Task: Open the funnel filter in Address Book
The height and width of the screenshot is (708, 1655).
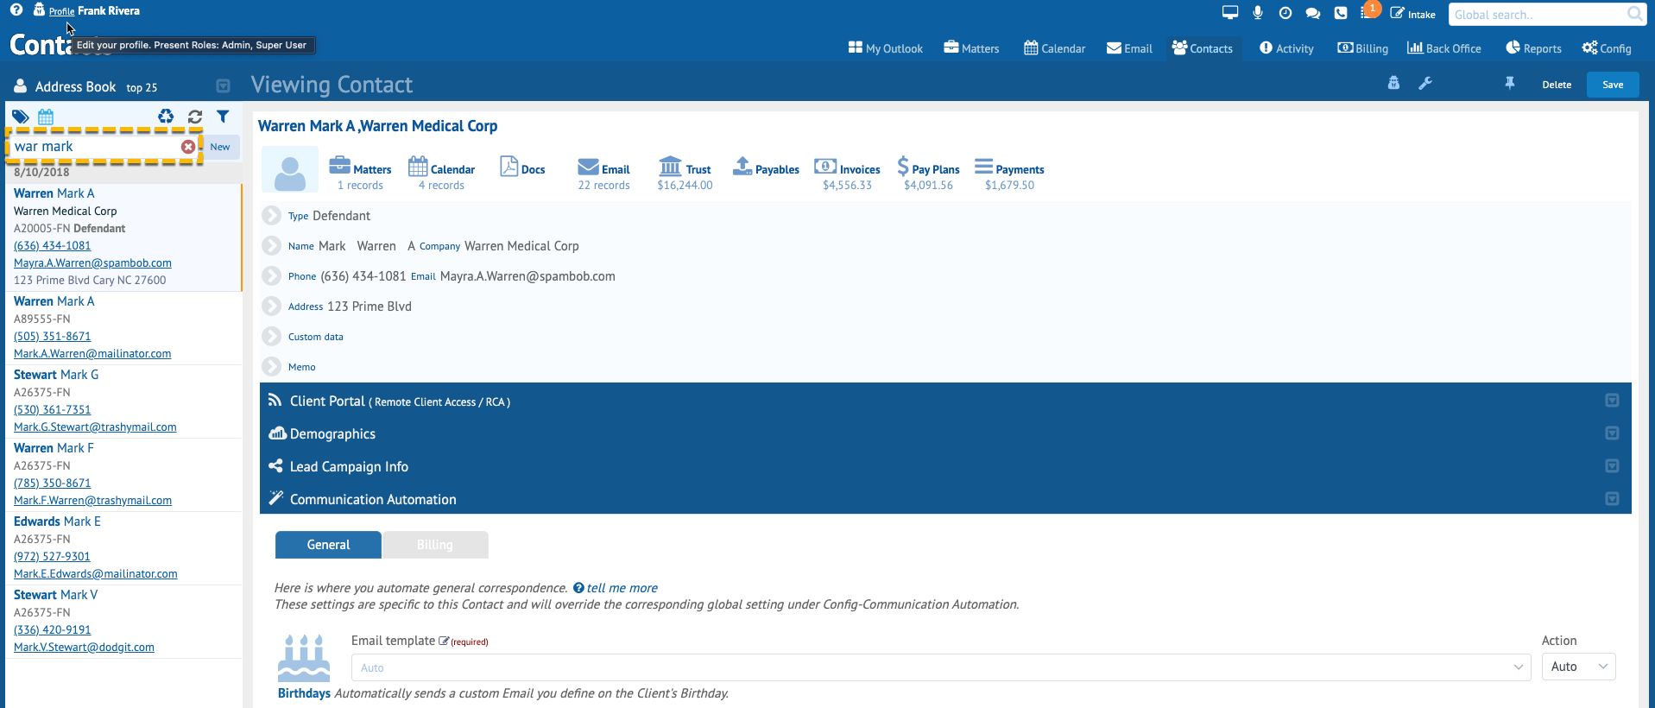Action: [x=223, y=117]
